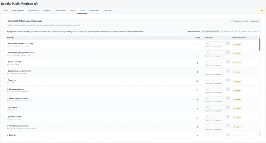The width and height of the screenshot is (266, 143).
Task: Click the scroll up arrow of table
Action: pos(259,37)
